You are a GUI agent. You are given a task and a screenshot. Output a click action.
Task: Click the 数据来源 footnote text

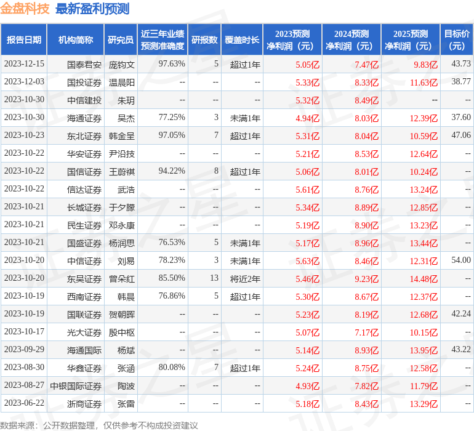point(99,425)
